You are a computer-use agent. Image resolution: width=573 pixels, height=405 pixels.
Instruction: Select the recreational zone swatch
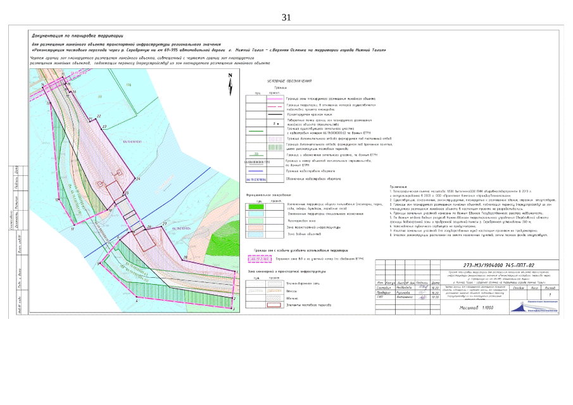pyautogui.click(x=256, y=220)
